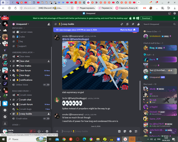Image resolution: width=178 pixels, height=142 pixels.
Task: Open the box-news channel
Action: [x=31, y=56]
